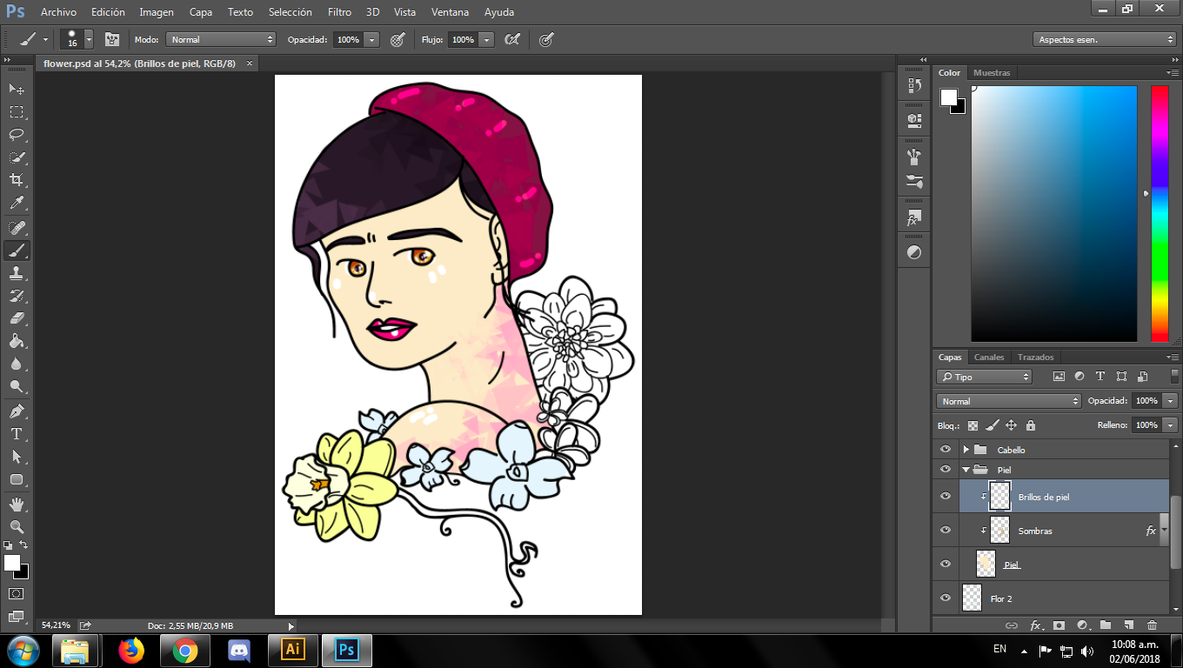Select the Crop tool

[x=17, y=180]
